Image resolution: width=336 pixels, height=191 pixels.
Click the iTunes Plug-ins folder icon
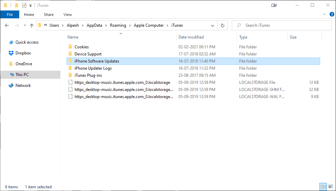pos(70,75)
